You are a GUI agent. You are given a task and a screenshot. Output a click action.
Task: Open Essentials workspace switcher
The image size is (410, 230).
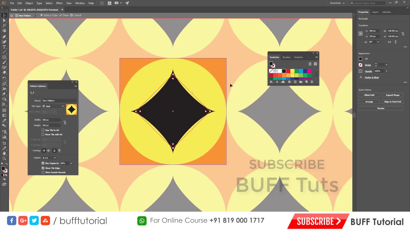point(337,3)
